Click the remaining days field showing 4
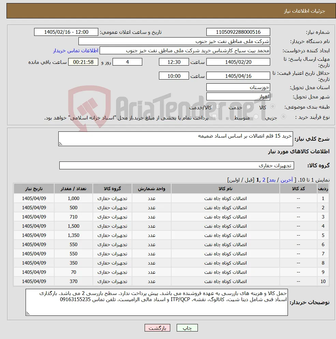The image size is (336, 339). point(128,62)
